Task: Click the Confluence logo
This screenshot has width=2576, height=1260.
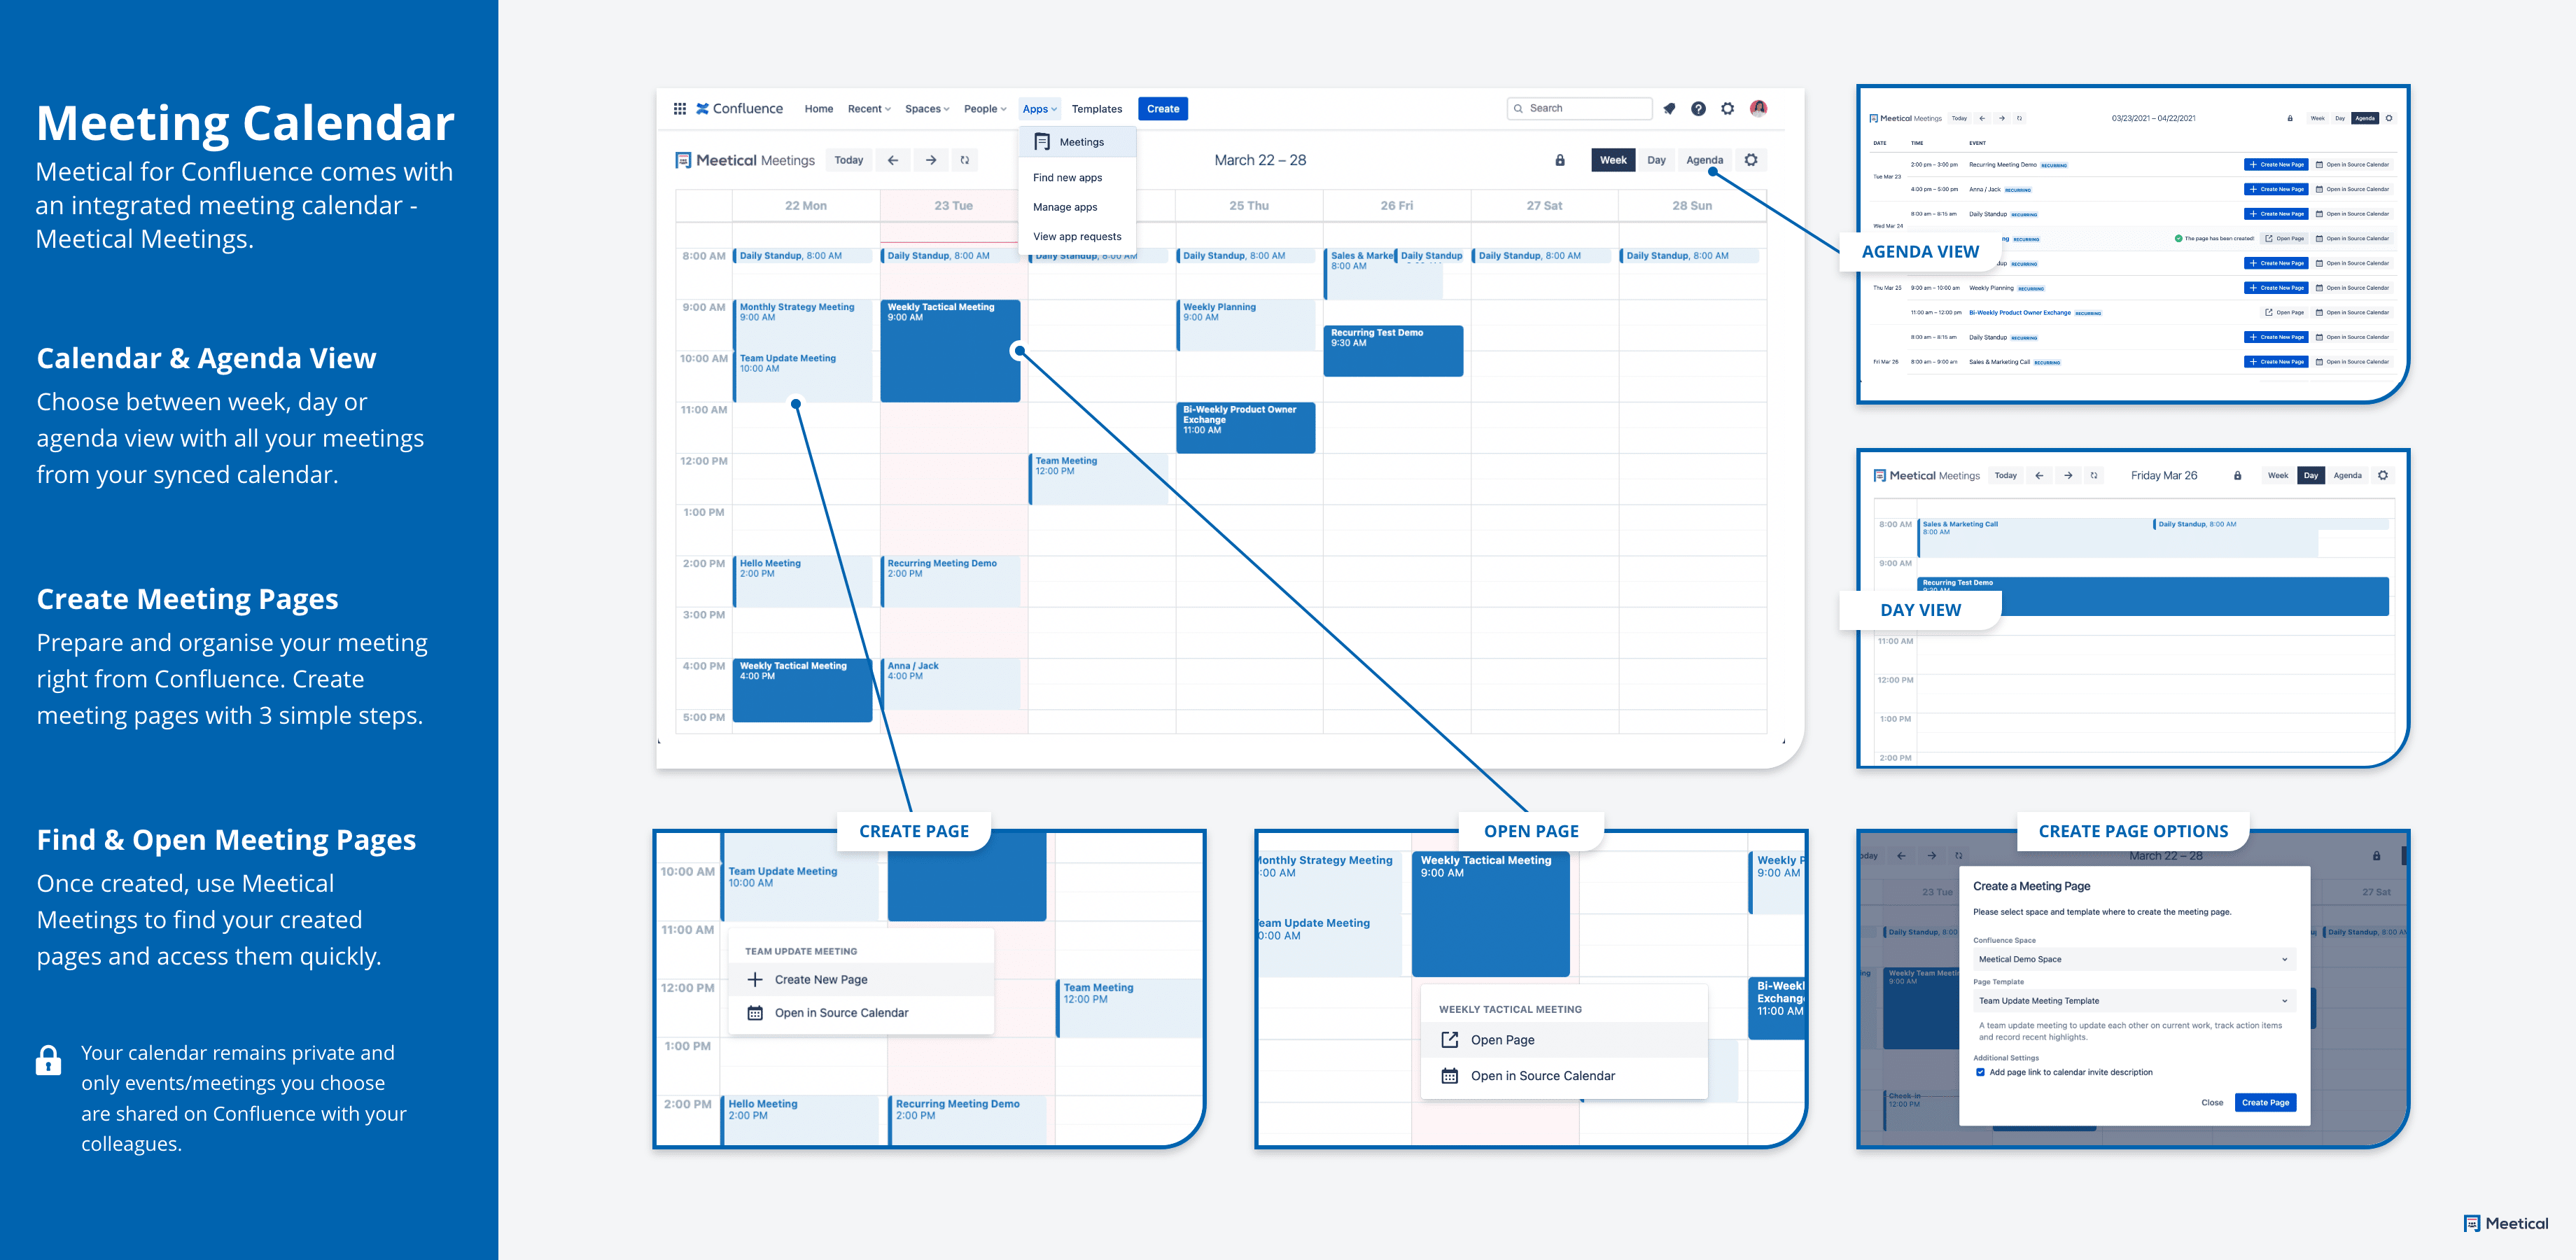Action: coord(739,108)
